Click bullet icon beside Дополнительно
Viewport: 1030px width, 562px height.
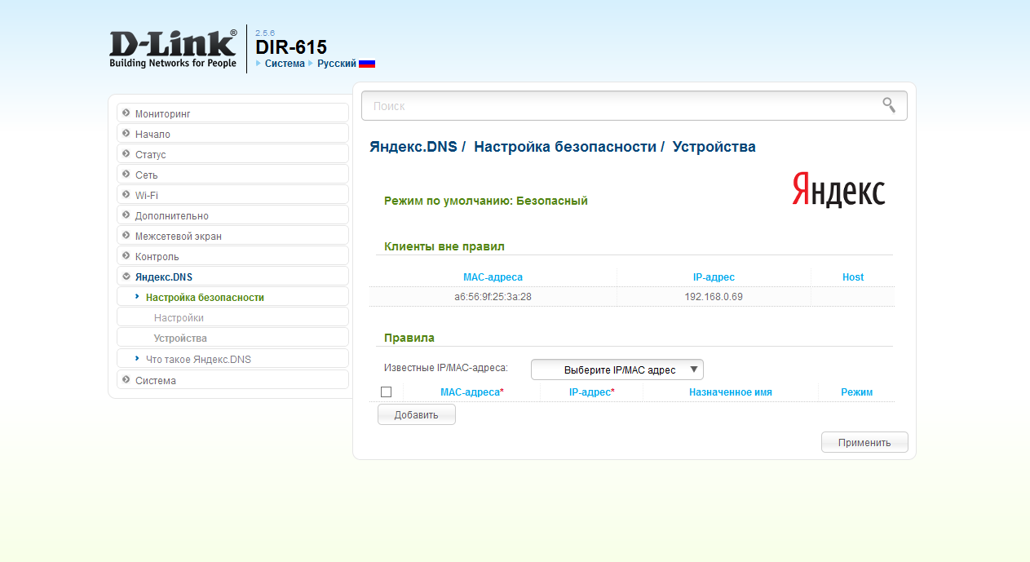[126, 215]
